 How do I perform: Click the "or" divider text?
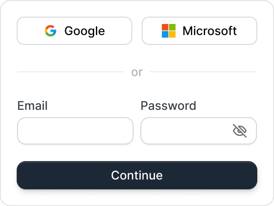tap(137, 72)
